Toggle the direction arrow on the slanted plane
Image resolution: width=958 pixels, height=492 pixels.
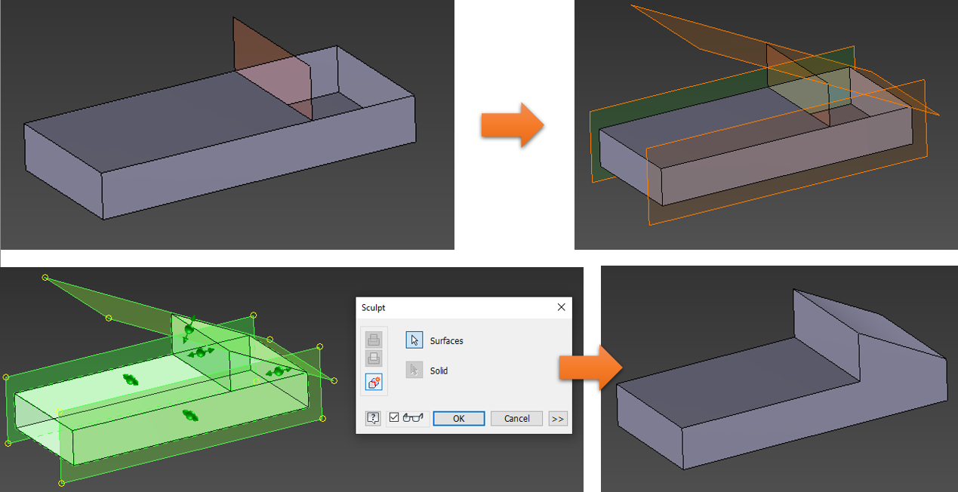tap(189, 329)
